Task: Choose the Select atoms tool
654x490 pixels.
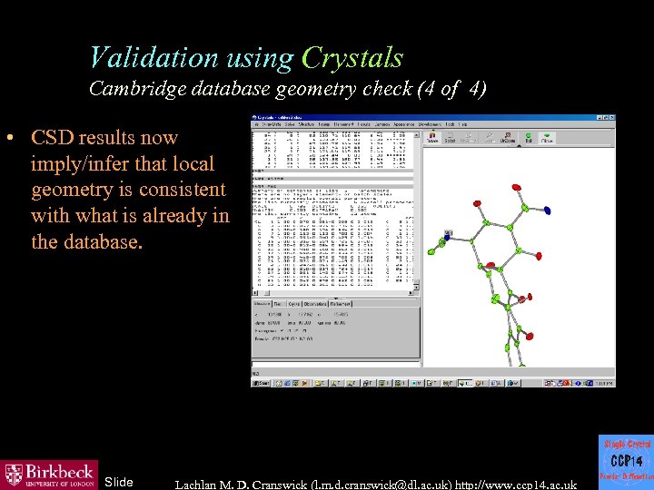Action: [450, 138]
